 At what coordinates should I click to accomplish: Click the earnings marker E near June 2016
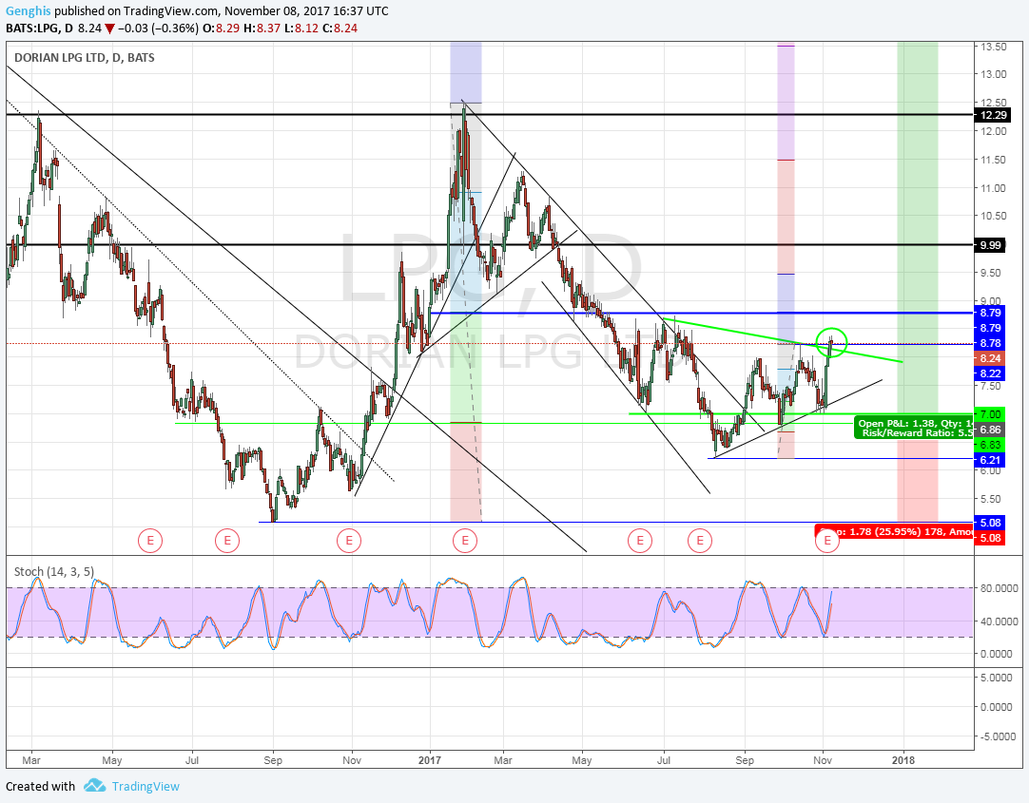[x=150, y=541]
